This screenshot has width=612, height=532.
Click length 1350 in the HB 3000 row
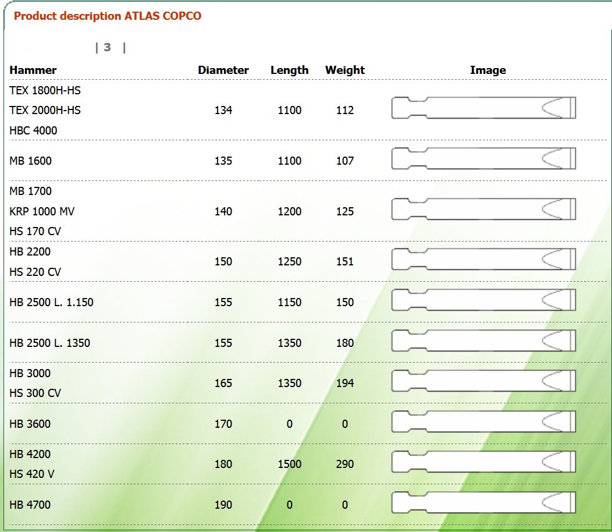[x=290, y=383]
